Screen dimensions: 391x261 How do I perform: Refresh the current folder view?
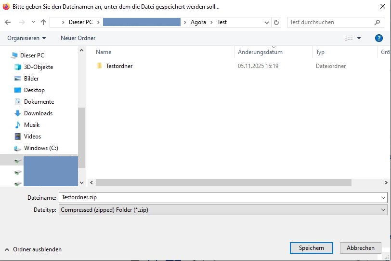point(276,22)
